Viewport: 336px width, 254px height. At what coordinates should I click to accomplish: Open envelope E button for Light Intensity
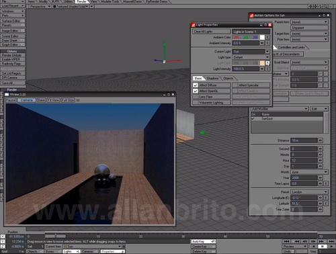coord(267,69)
